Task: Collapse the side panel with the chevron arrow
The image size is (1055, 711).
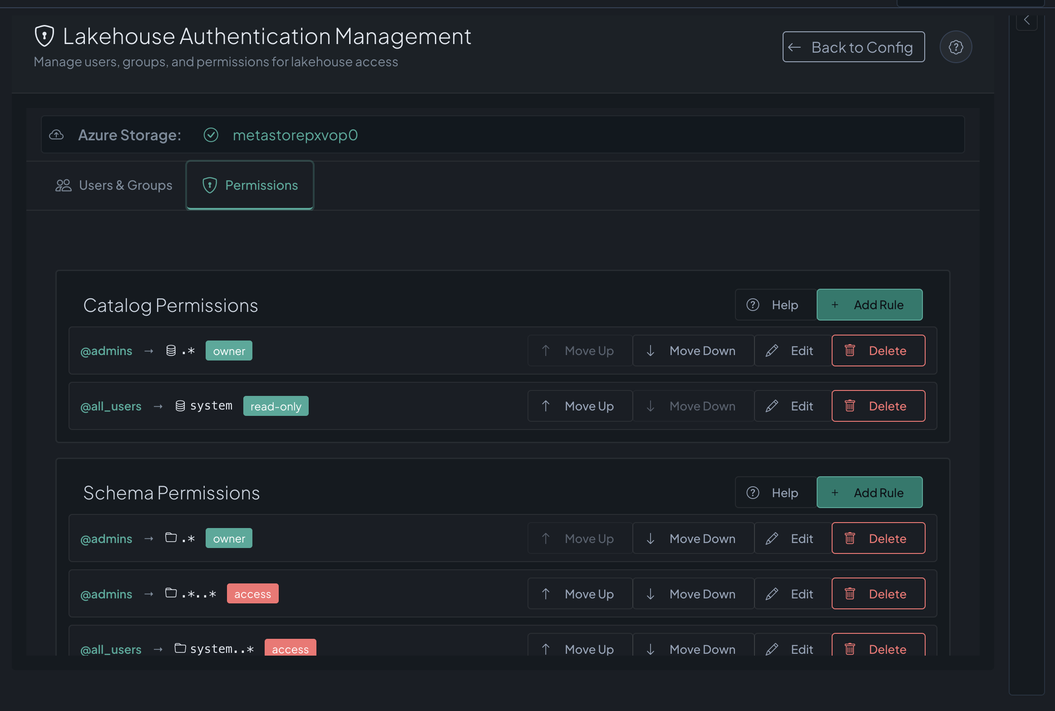Action: click(x=1027, y=20)
